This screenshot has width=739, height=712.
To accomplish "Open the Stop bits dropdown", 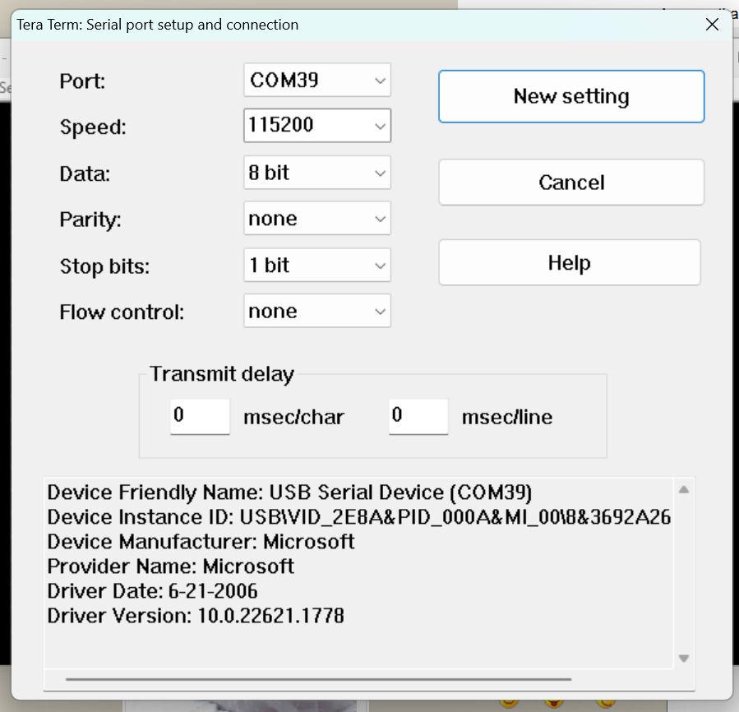I will [316, 266].
